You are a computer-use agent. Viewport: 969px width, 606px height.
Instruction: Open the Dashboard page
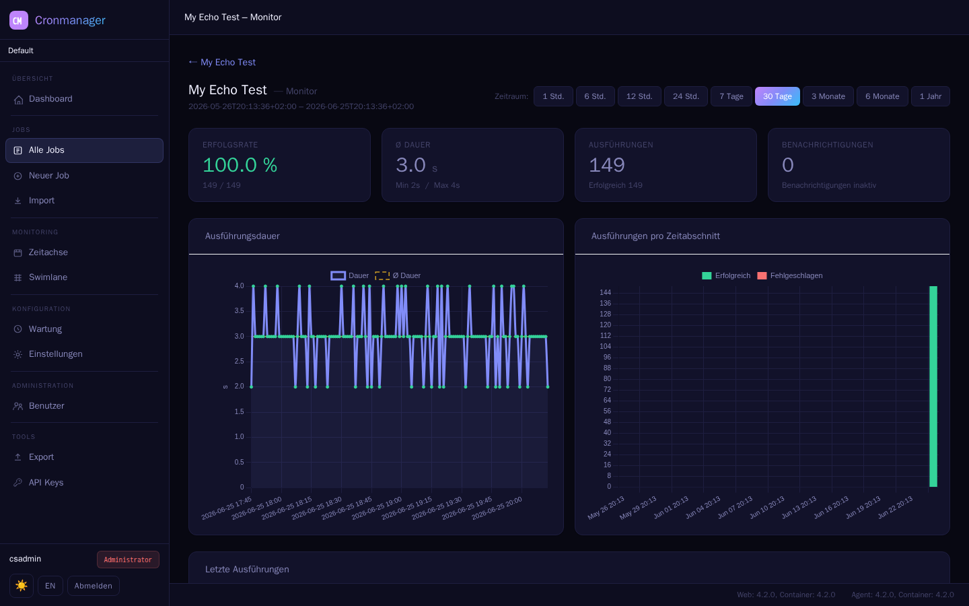tap(84, 99)
